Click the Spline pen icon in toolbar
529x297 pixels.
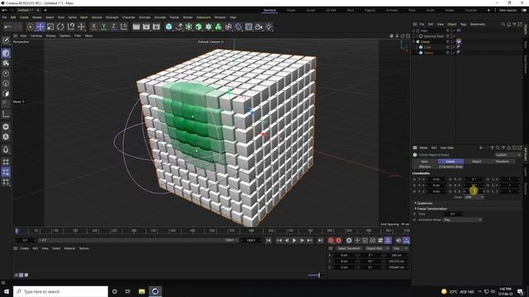(x=179, y=26)
